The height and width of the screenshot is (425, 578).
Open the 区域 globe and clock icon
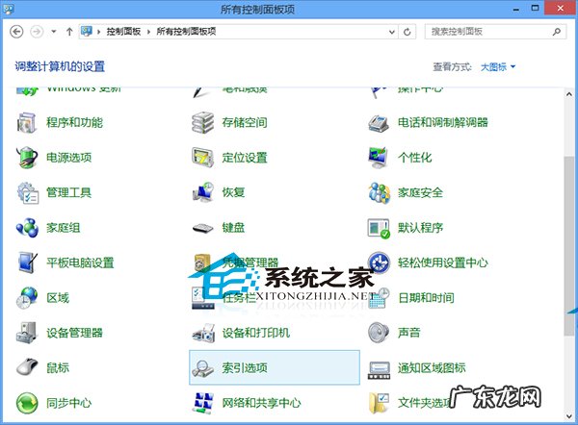tap(27, 298)
